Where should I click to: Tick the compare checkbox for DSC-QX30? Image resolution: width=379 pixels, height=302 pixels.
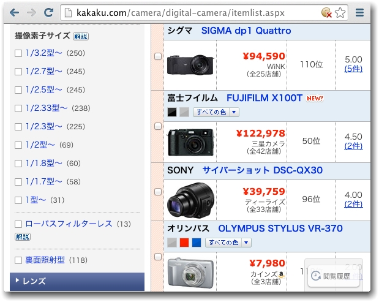158,192
